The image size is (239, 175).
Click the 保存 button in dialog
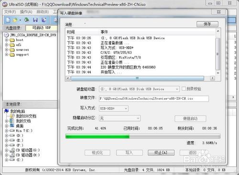207,24
